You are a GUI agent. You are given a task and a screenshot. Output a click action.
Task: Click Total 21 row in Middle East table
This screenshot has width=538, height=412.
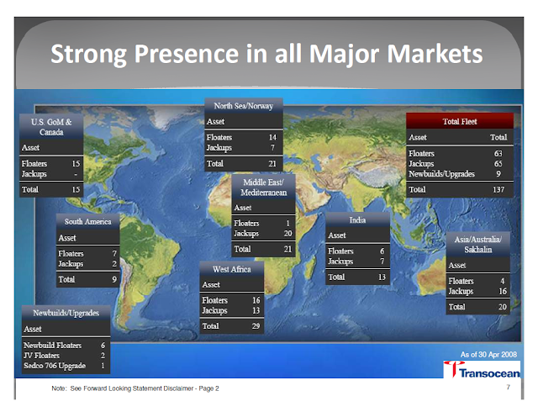click(x=263, y=249)
